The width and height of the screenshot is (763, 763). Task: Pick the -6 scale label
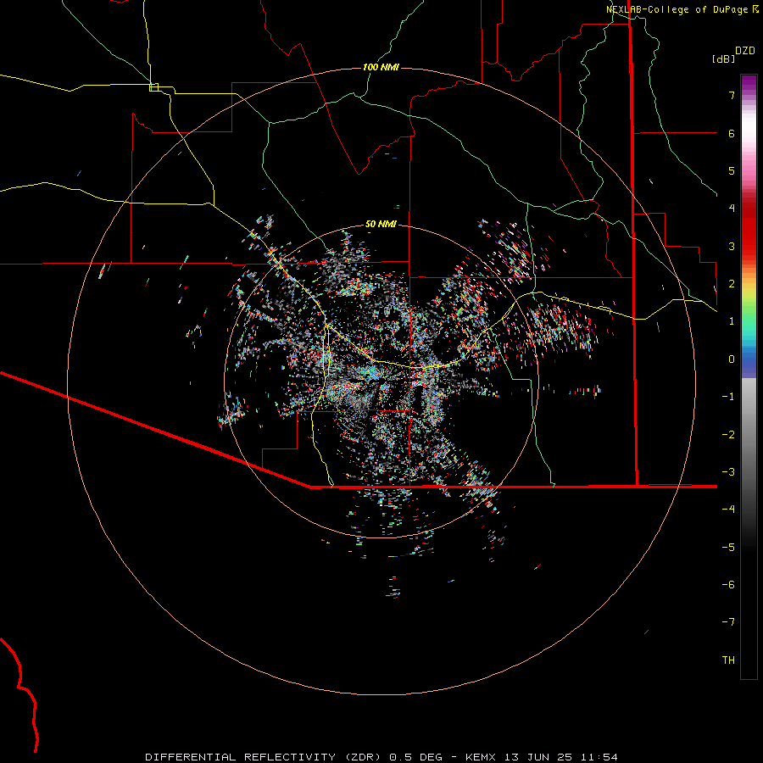[728, 585]
